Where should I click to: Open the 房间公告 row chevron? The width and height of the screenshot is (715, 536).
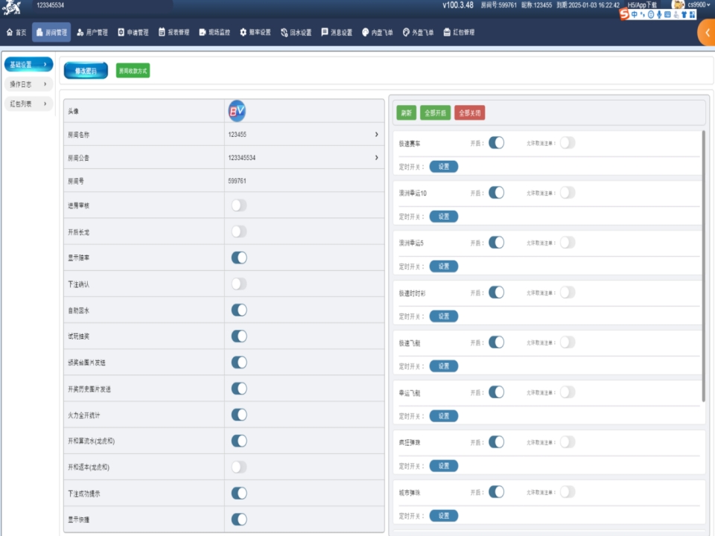click(x=377, y=158)
